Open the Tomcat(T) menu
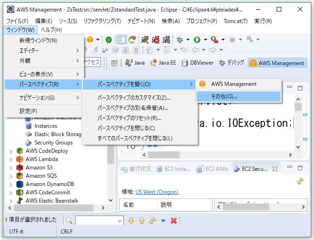This screenshot has width=314, height=240. [x=236, y=21]
